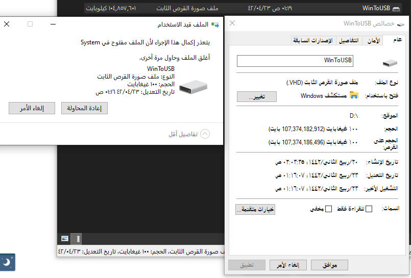Click the Windows Explorer icon in the Open With row
Image resolution: width=411 pixels, height=278 pixels.
pyautogui.click(x=354, y=95)
